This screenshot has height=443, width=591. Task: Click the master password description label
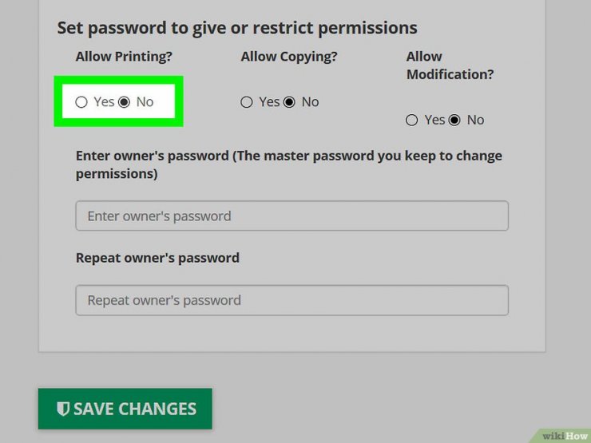289,164
